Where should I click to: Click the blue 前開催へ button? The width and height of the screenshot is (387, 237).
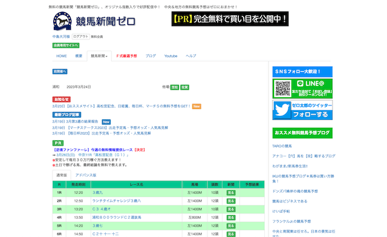(60, 72)
